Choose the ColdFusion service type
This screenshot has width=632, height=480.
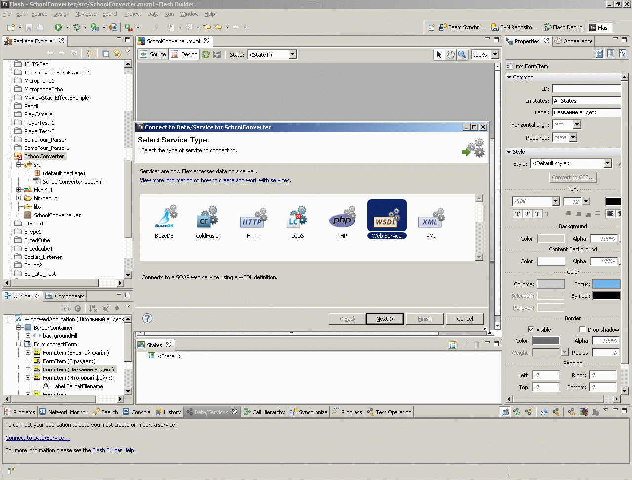(208, 218)
